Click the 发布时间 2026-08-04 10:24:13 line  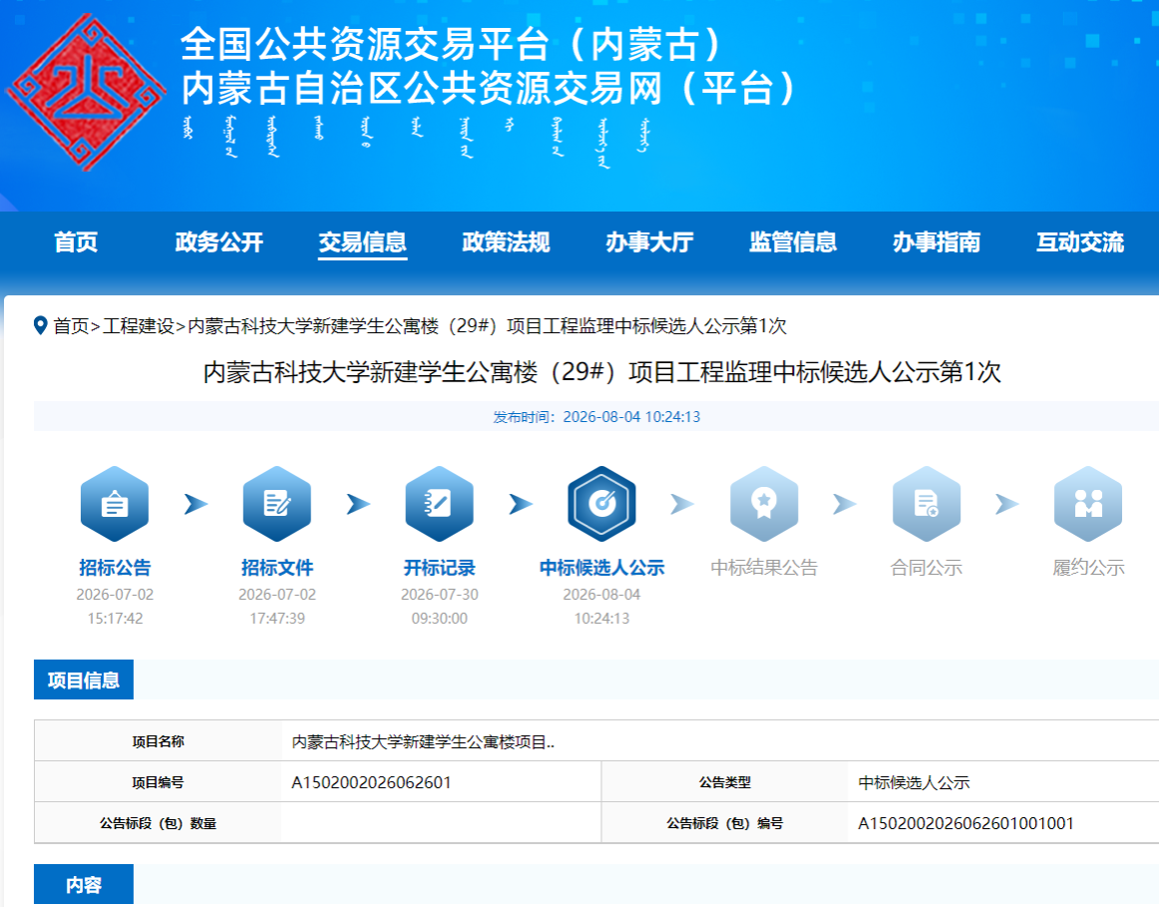pyautogui.click(x=596, y=417)
